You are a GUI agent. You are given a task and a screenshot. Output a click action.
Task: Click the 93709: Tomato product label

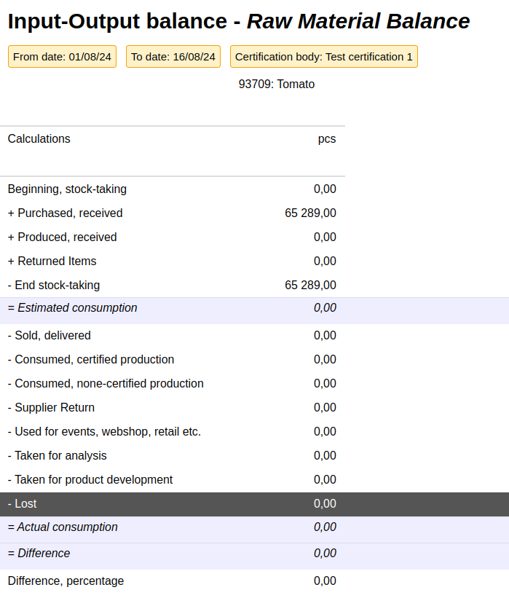(277, 84)
